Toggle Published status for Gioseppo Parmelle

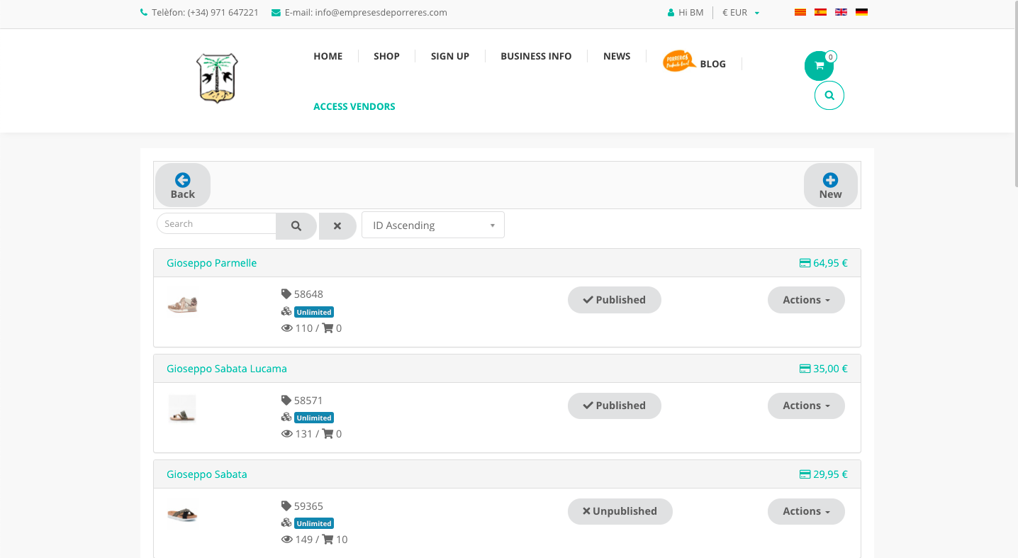pos(615,300)
